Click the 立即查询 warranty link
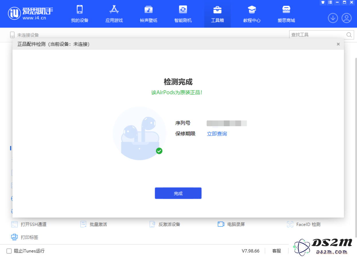 tap(217, 134)
